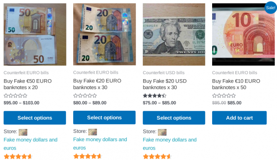Click the dark star rating of the $20 USD product
Screen dimensions: 277x160
(x=154, y=96)
